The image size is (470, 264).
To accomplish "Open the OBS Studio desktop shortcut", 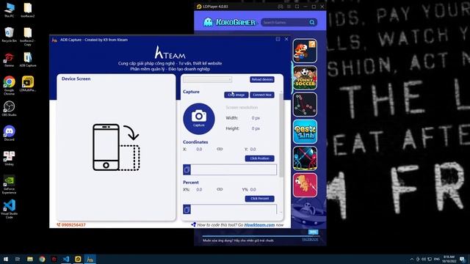I will coord(10,109).
